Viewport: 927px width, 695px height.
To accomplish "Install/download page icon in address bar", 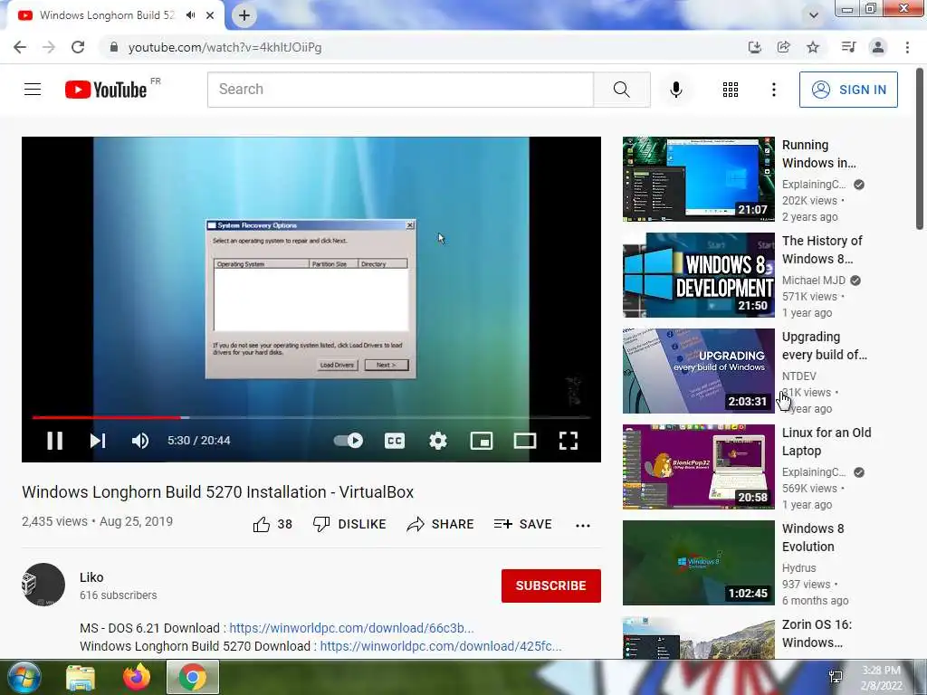I will click(x=754, y=47).
